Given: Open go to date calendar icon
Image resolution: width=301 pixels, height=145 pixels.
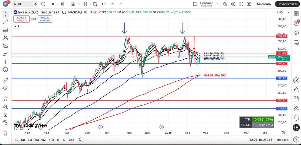Looking at the screenshot, I should (81, 139).
